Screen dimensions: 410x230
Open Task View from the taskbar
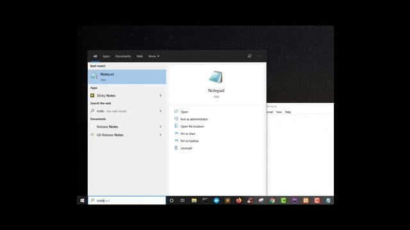pyautogui.click(x=183, y=201)
